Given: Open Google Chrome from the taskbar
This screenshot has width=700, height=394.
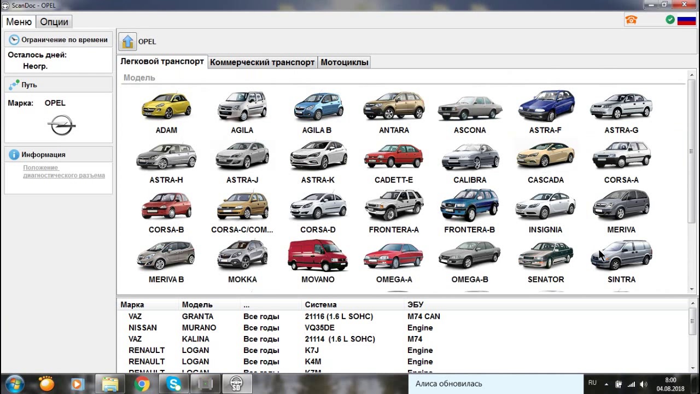Looking at the screenshot, I should [142, 384].
